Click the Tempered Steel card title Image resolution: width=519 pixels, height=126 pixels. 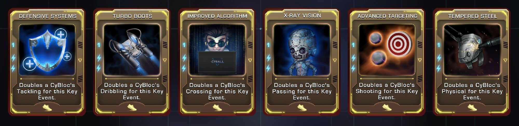tap(472, 16)
